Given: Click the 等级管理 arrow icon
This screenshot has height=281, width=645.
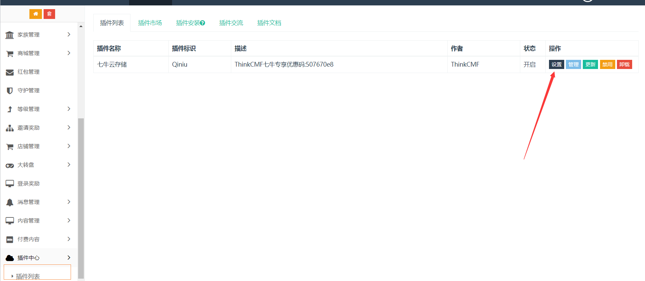Looking at the screenshot, I should click(10, 109).
